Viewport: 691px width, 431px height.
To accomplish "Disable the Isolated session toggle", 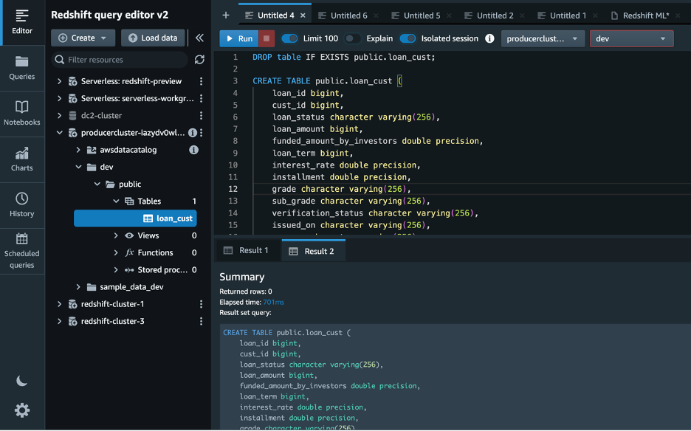I will coord(408,38).
